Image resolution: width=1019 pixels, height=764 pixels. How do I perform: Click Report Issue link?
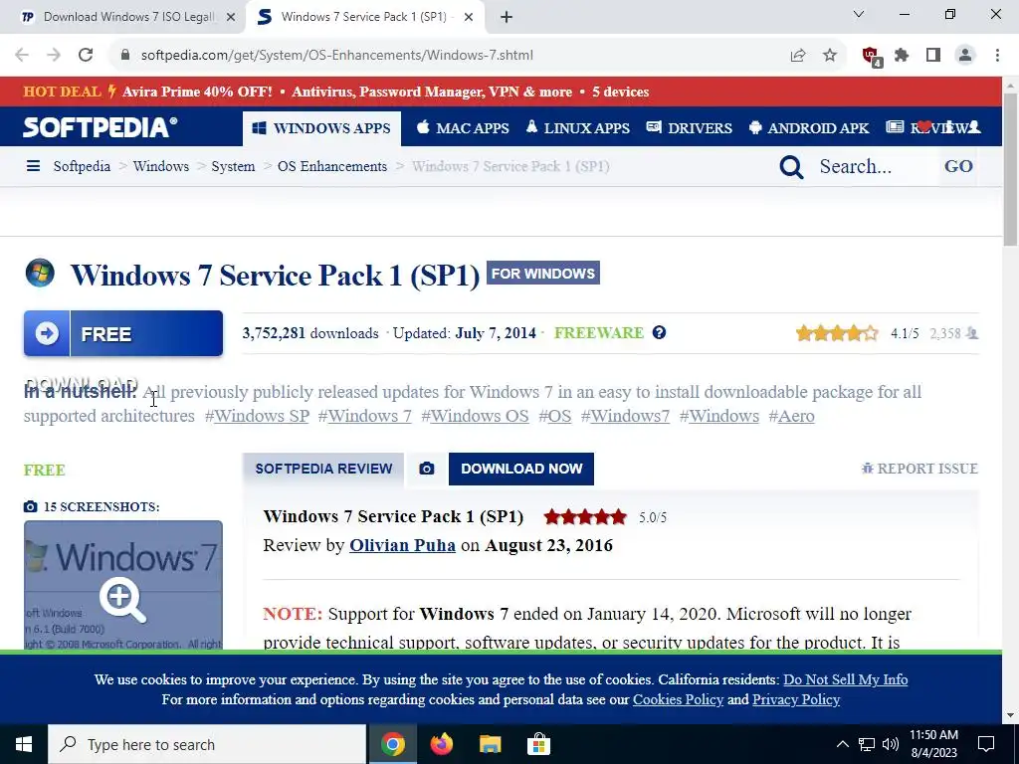(919, 469)
